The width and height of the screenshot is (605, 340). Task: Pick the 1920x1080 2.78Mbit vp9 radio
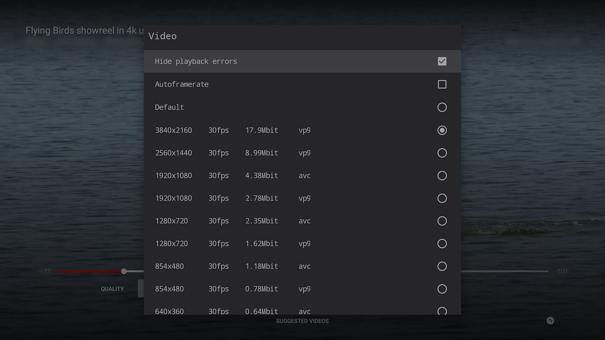[442, 198]
